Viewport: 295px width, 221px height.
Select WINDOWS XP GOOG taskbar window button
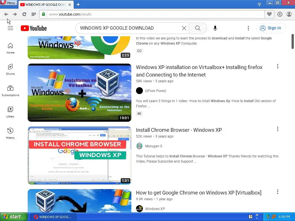pos(54,217)
